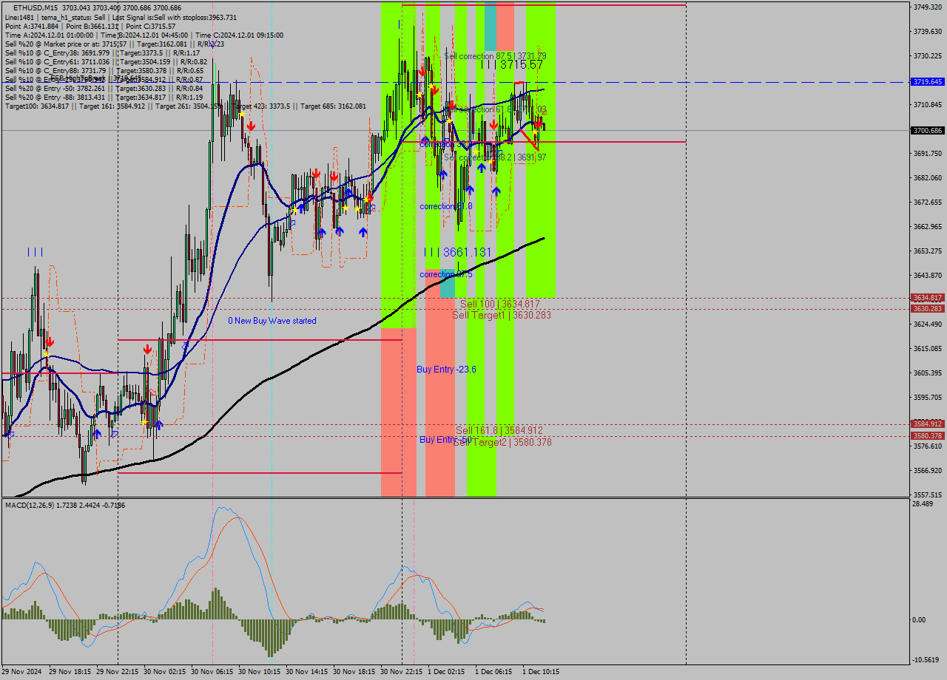Select the '1 Dec 10:15' time axis label

pyautogui.click(x=541, y=672)
